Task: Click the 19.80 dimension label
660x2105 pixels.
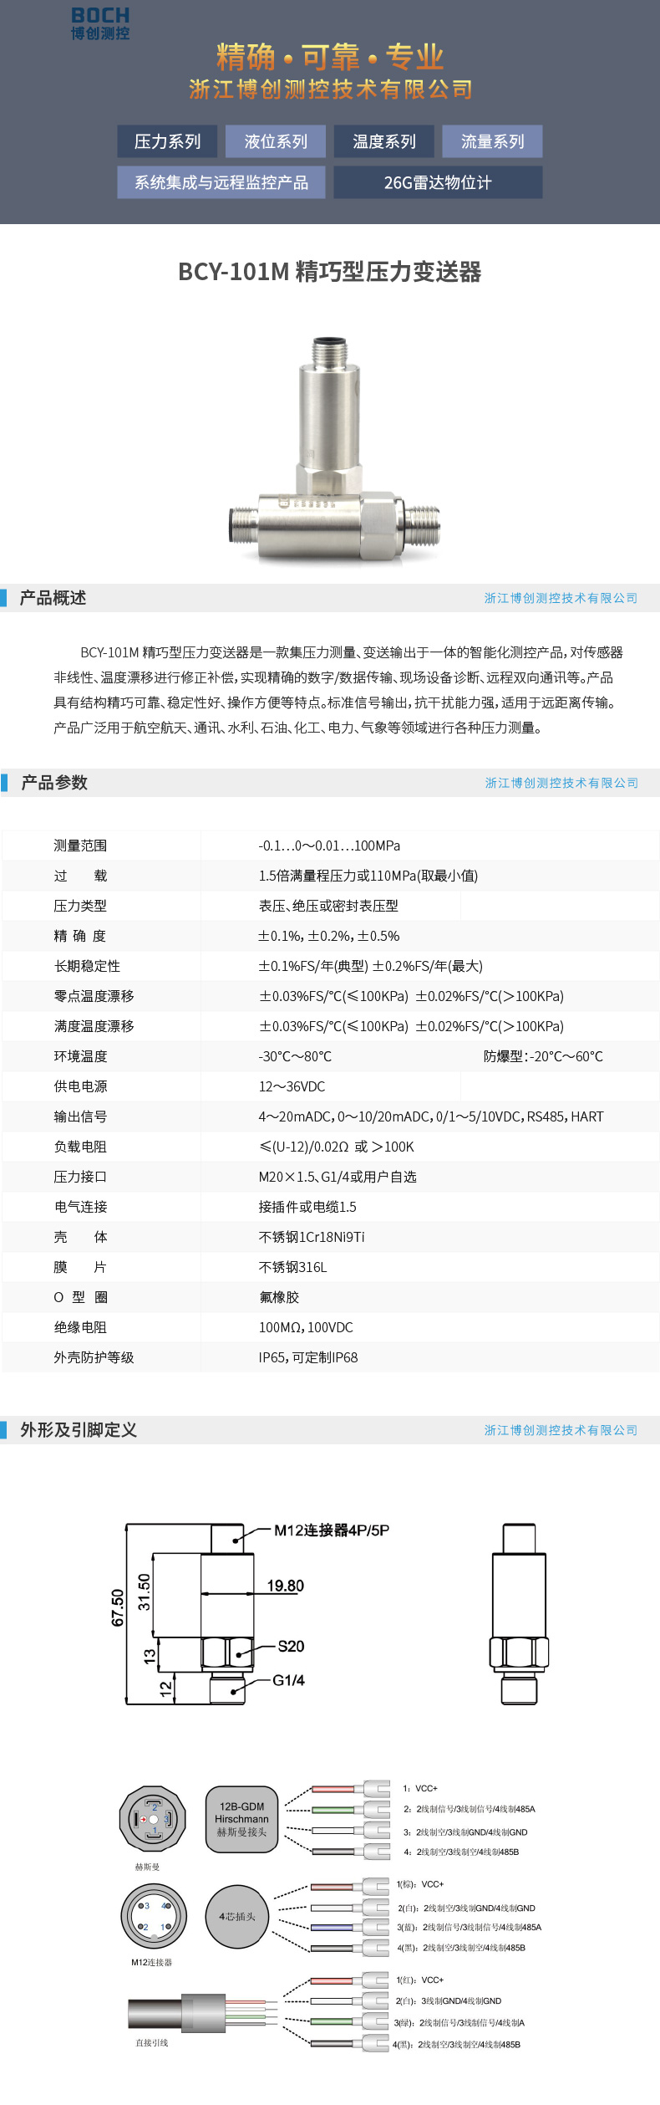Action: (x=285, y=1586)
